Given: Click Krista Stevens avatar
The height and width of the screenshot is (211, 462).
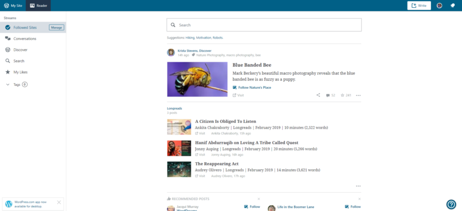Looking at the screenshot, I should click(171, 53).
